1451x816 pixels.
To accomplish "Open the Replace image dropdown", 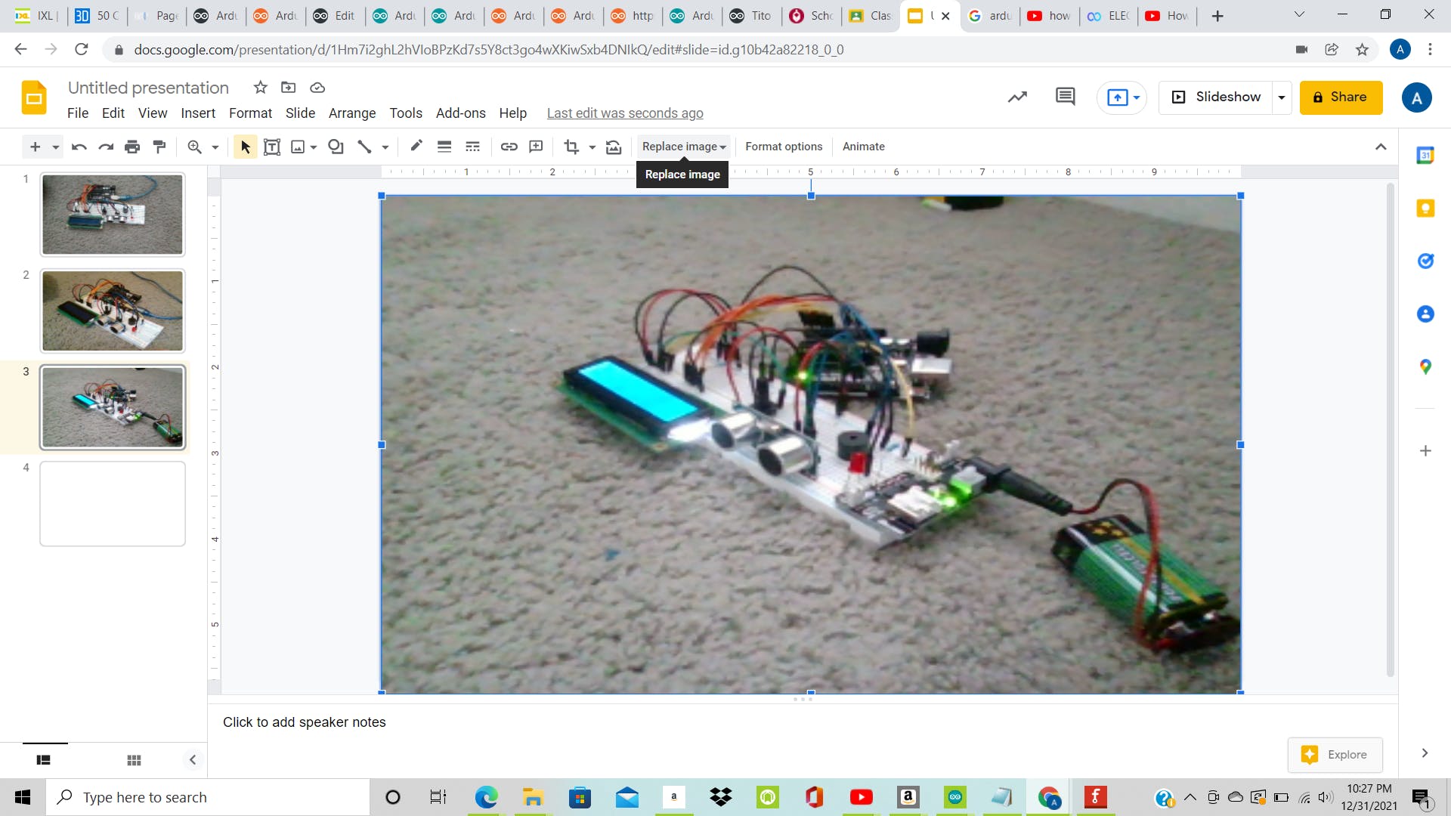I will 684,147.
